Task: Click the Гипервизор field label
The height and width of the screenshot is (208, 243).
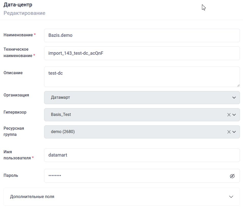Action: (x=15, y=112)
